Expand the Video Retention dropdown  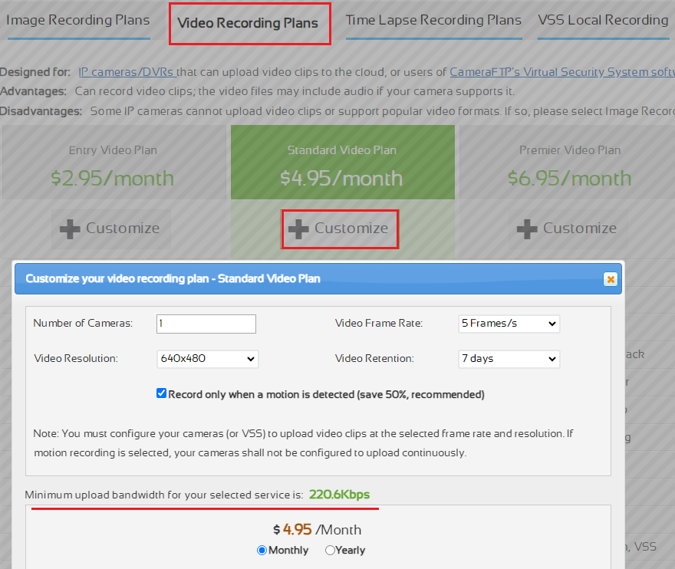tap(509, 359)
